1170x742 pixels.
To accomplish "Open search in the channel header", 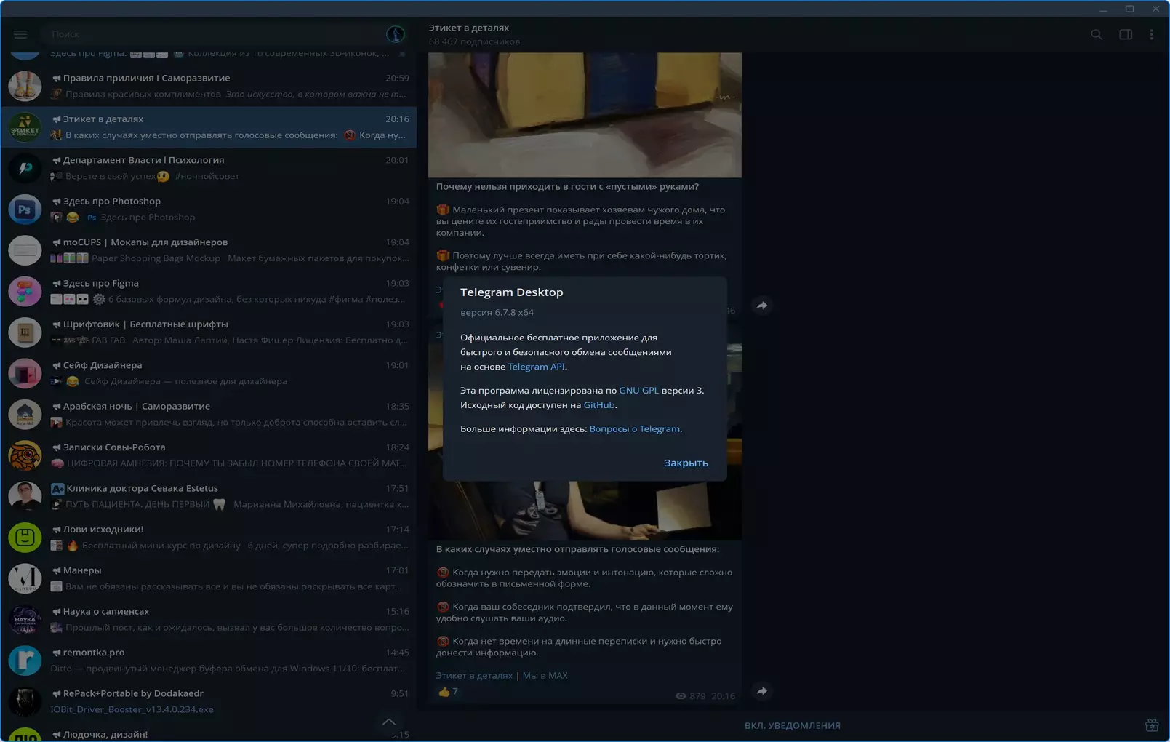I will [1097, 34].
